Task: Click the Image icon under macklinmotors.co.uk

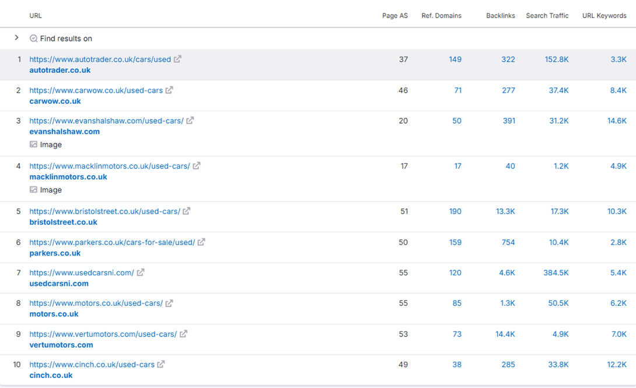Action: click(x=33, y=190)
